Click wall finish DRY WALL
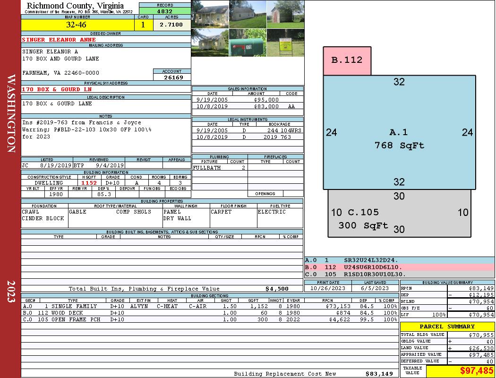The image size is (496, 378). 177,218
